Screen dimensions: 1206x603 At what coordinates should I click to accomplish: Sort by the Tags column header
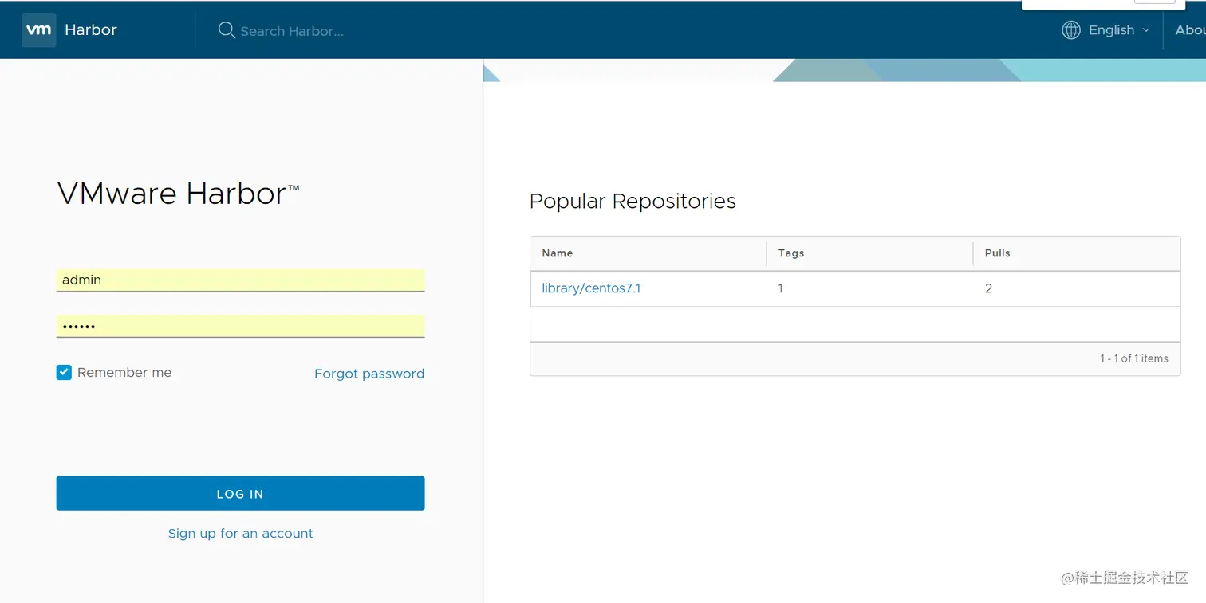coord(791,253)
